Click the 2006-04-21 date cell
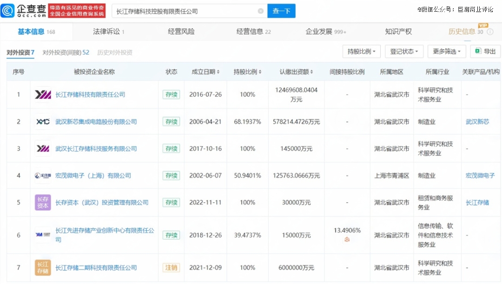The width and height of the screenshot is (502, 284). (205, 121)
